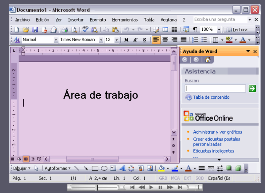The width and height of the screenshot is (265, 193).
Task: Toggle bold formatting (N button)
Action: point(126,40)
